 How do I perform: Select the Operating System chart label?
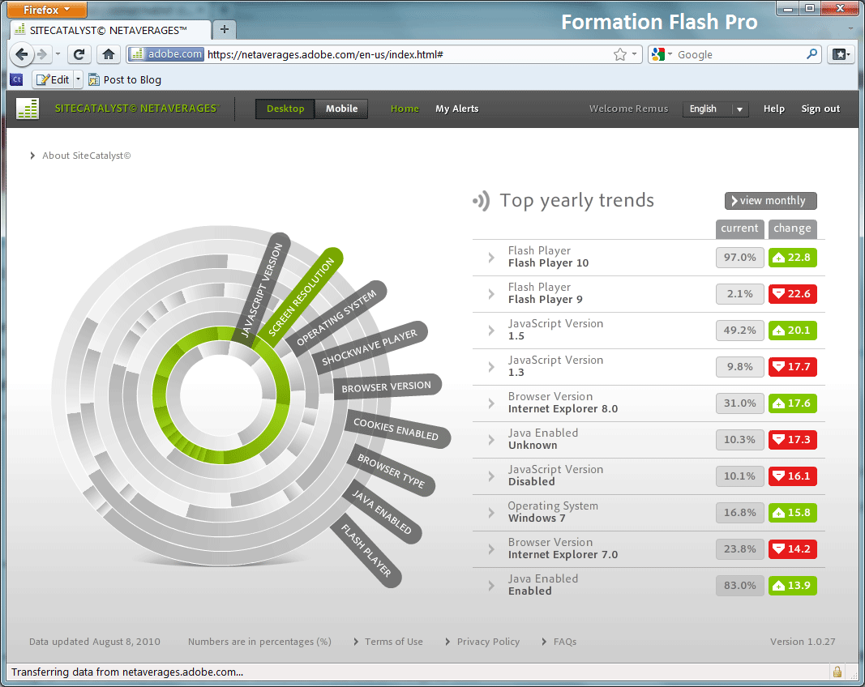(336, 318)
